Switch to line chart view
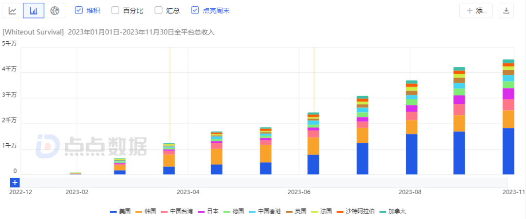The width and height of the screenshot is (526, 219). tap(13, 11)
